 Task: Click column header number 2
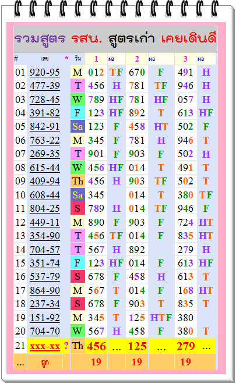click(137, 59)
